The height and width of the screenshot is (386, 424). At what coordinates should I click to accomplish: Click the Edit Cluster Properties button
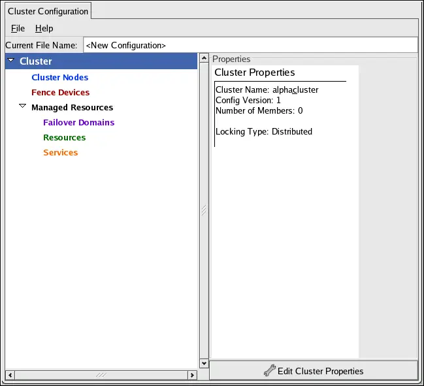click(x=314, y=370)
